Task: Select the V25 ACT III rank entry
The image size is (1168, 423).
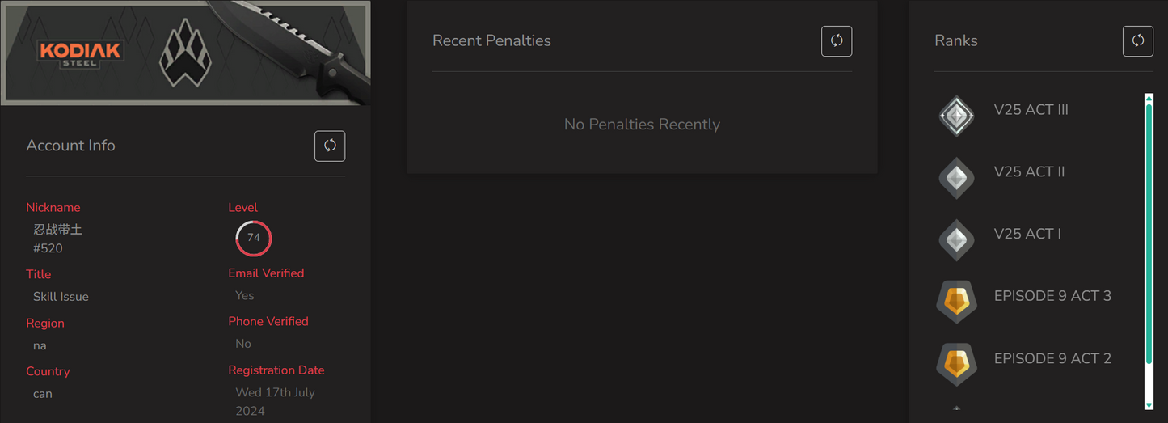Action: (1031, 110)
